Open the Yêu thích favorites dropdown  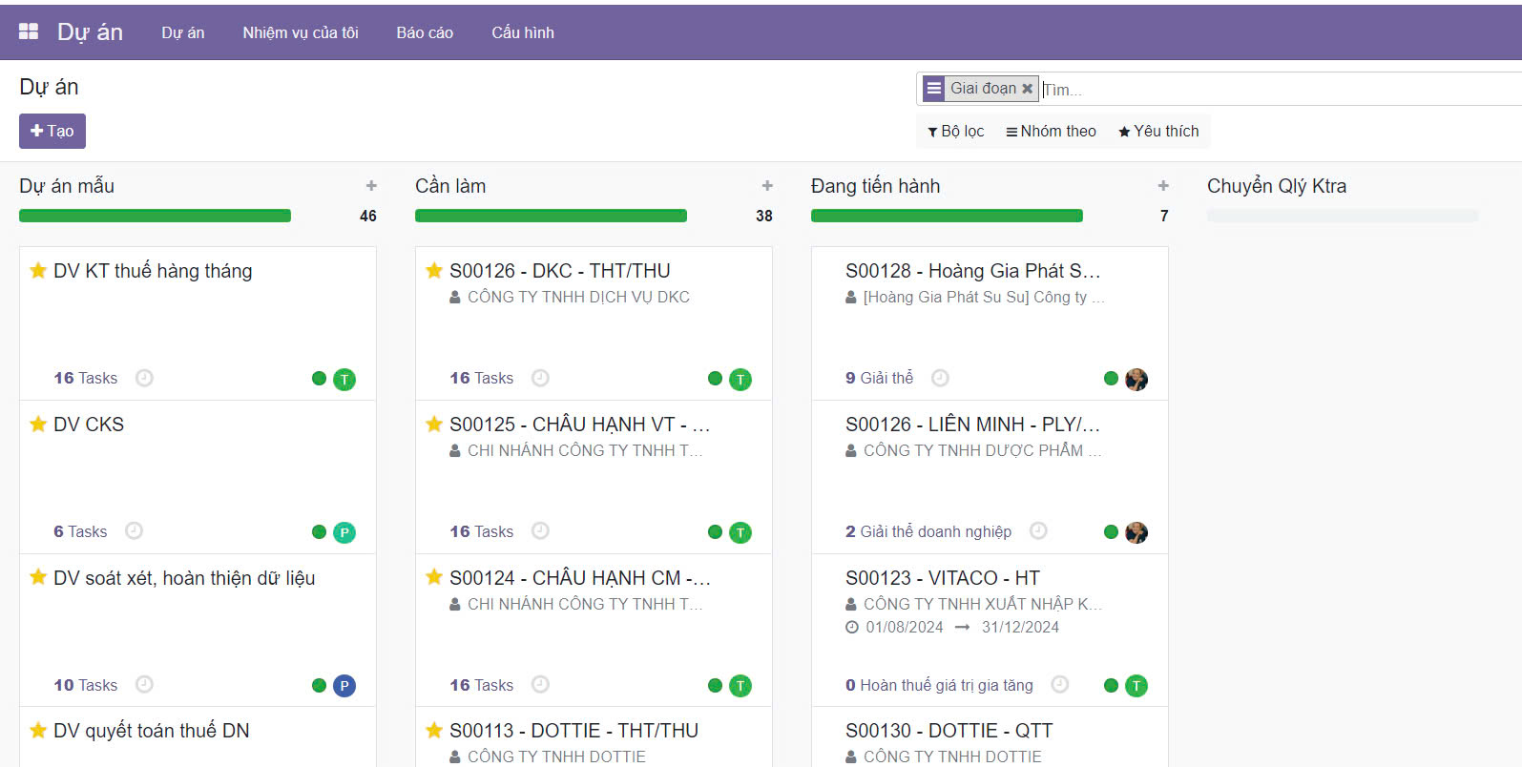coord(1158,132)
